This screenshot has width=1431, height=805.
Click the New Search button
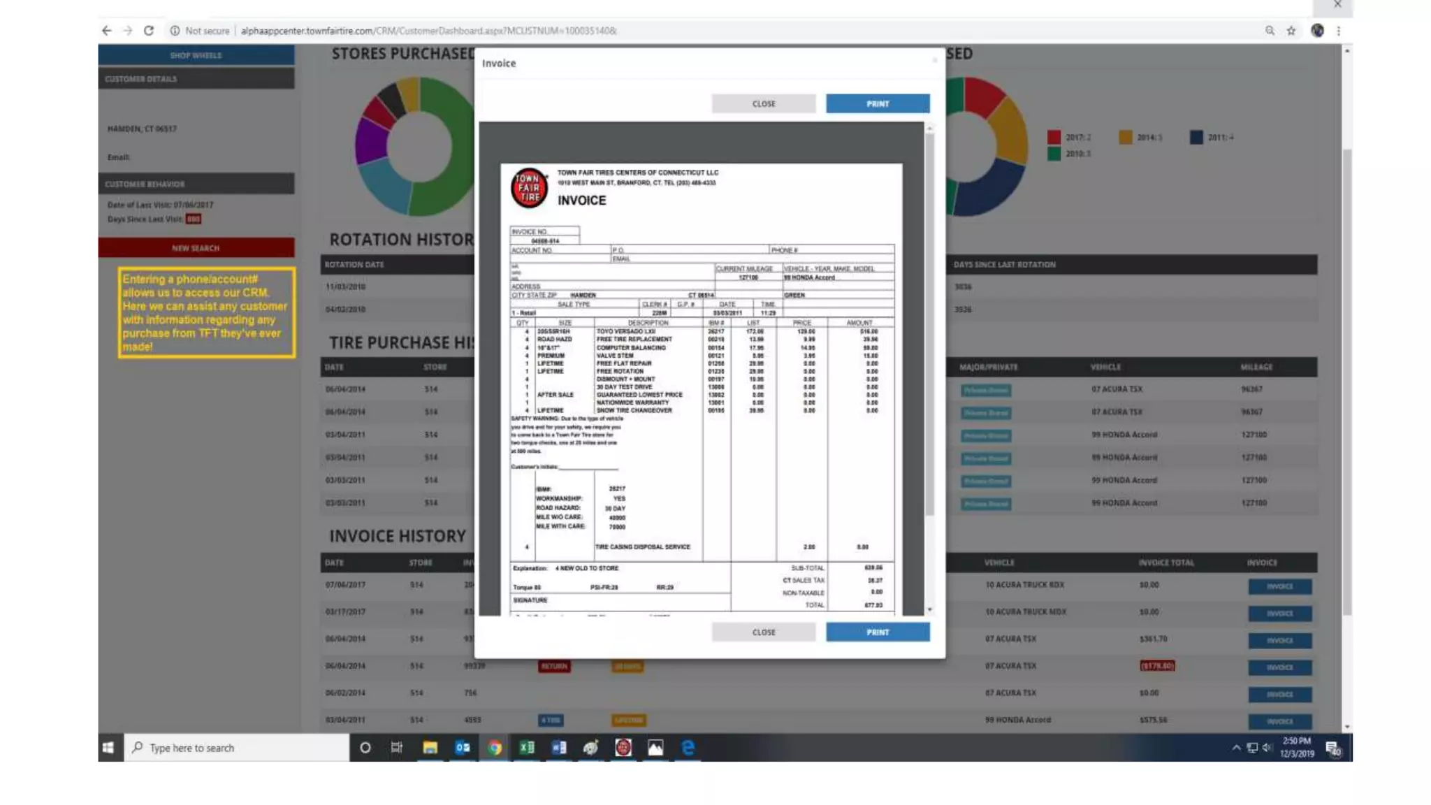coord(196,248)
